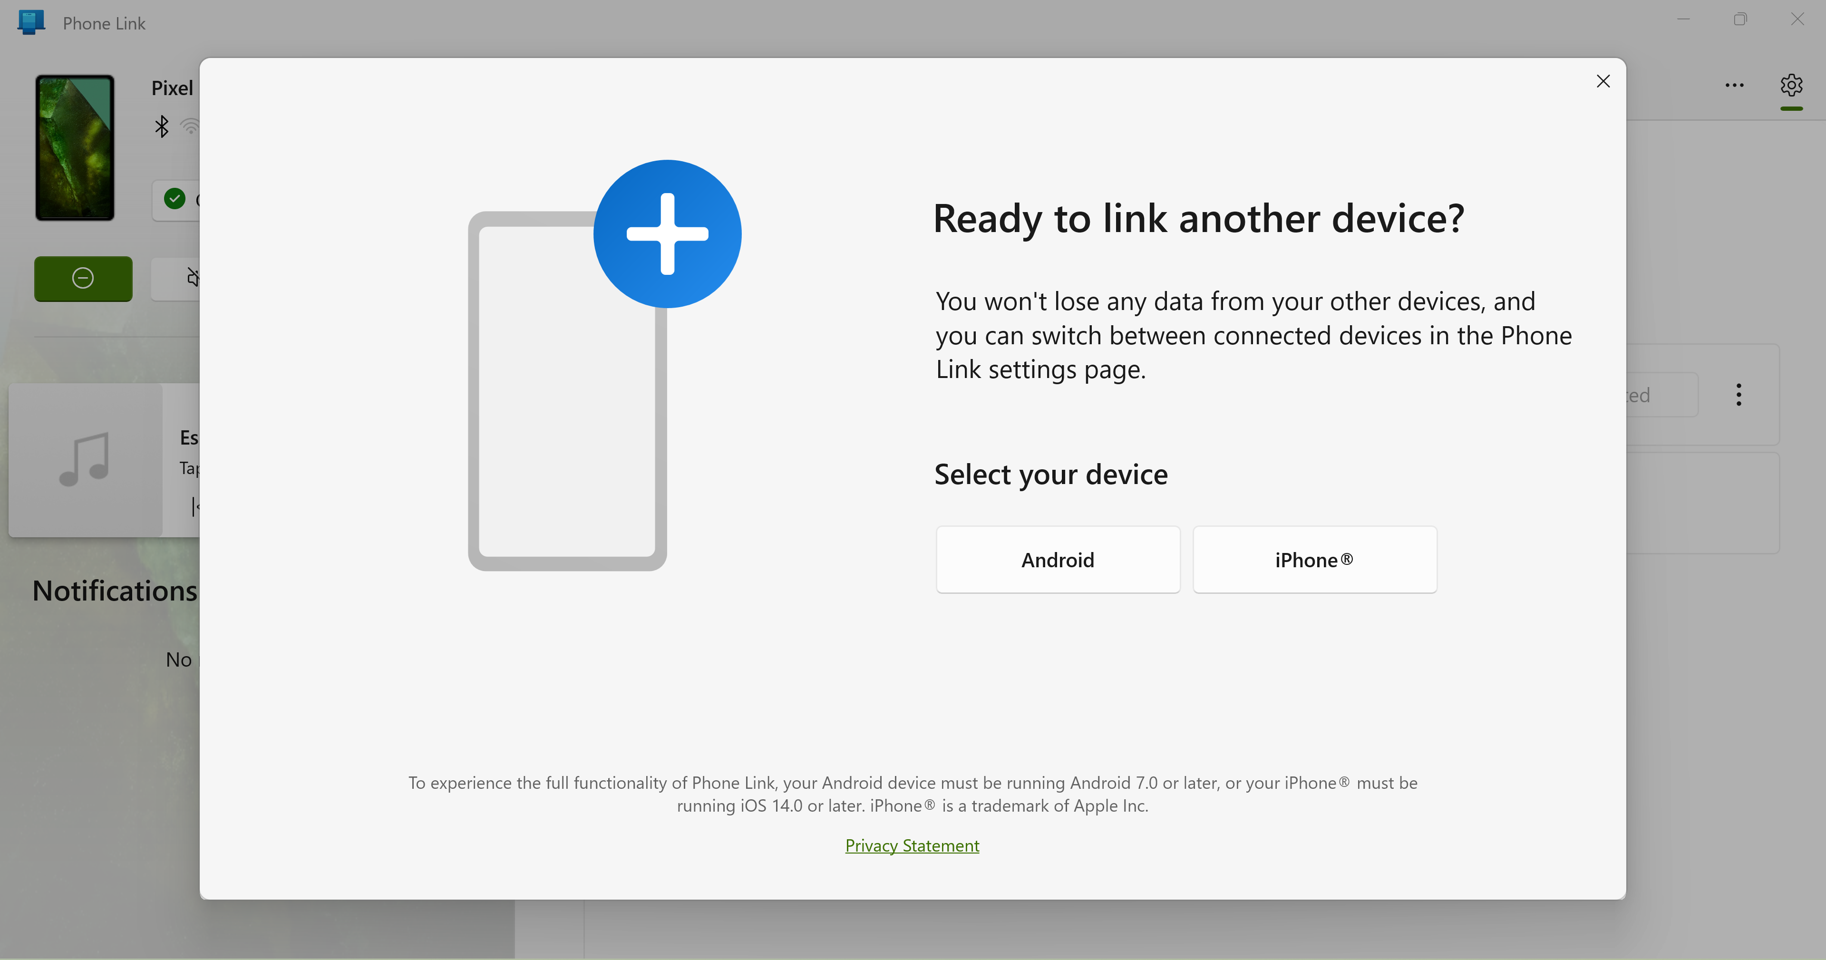This screenshot has width=1826, height=960.
Task: Click the green connected checkmark icon
Action: click(175, 199)
